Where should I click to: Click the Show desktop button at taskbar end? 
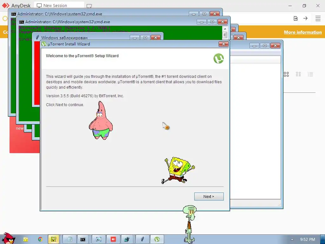(322, 239)
